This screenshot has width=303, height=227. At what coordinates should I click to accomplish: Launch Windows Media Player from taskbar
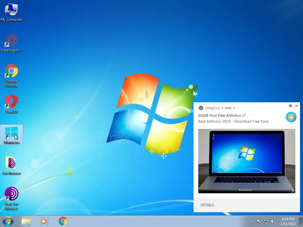pyautogui.click(x=44, y=221)
